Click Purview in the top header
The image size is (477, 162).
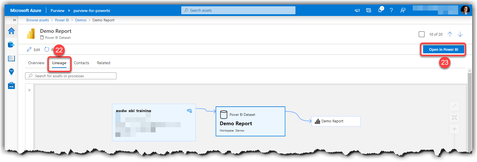point(57,11)
